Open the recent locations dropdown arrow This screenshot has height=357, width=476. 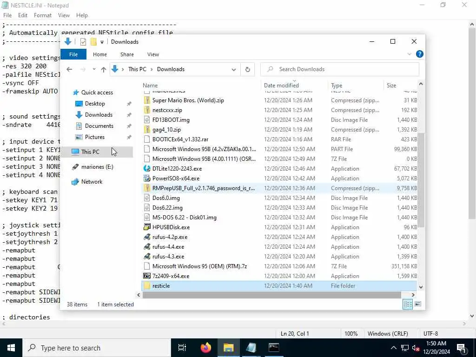point(94,69)
